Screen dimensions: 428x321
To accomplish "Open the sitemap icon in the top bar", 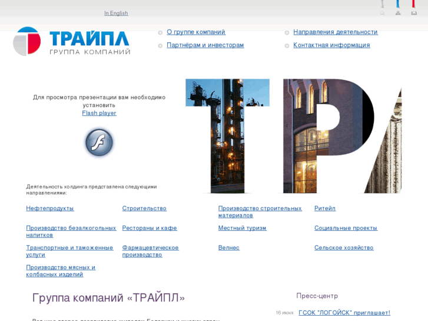I will pos(398,13).
